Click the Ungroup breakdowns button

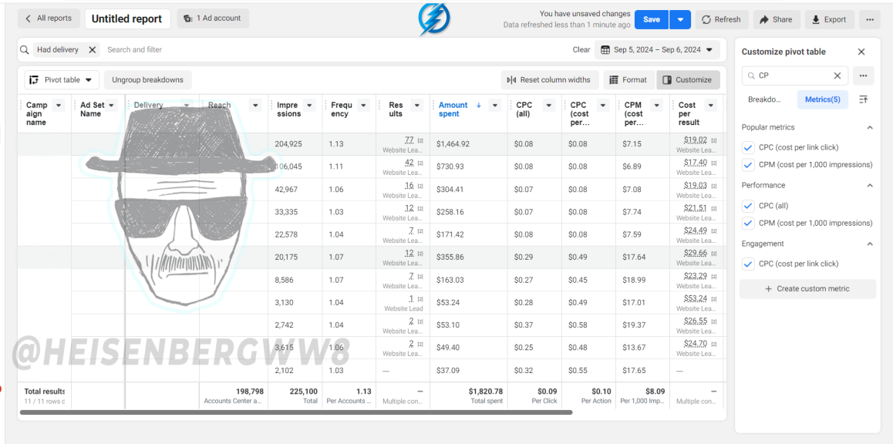pos(147,80)
